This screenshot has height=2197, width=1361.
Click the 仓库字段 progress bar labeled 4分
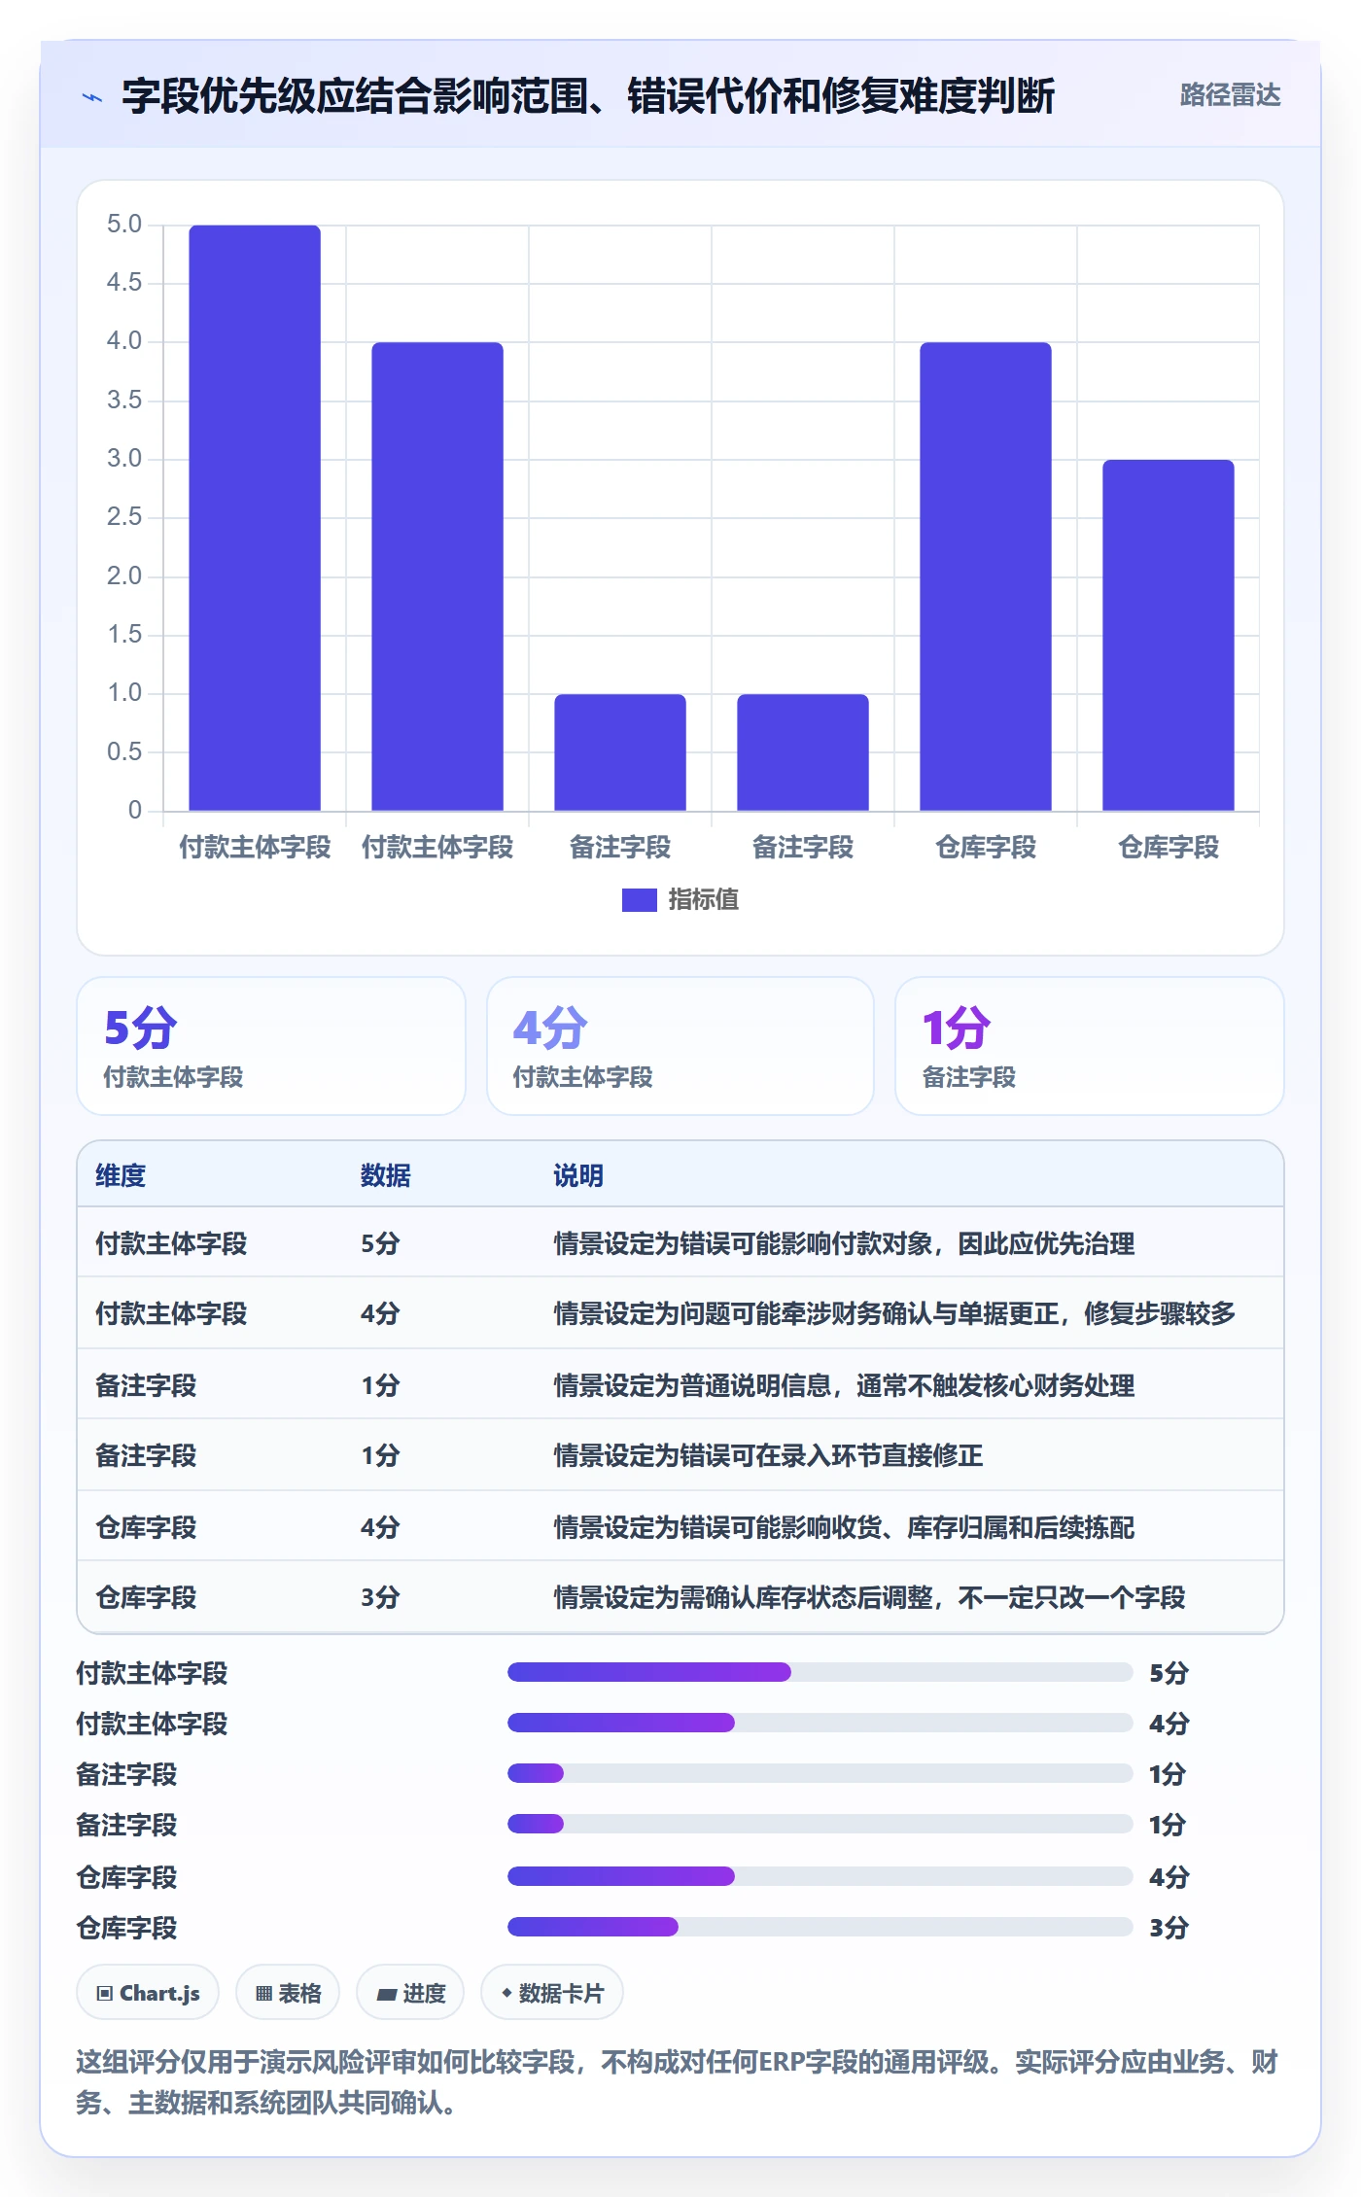tap(820, 1876)
